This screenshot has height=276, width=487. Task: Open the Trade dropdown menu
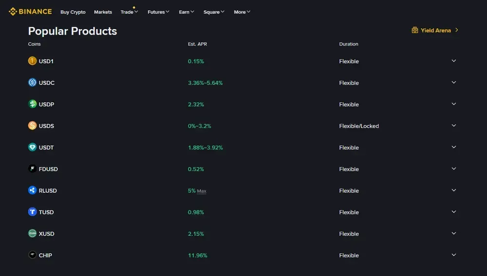coord(129,12)
